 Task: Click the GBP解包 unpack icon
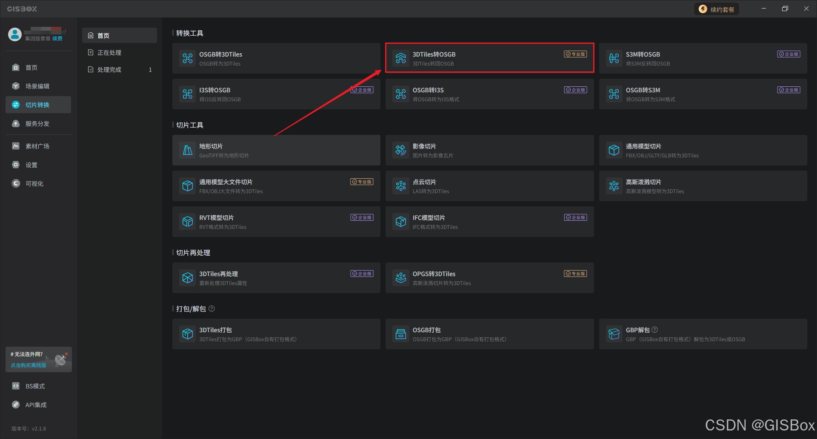[x=614, y=334]
